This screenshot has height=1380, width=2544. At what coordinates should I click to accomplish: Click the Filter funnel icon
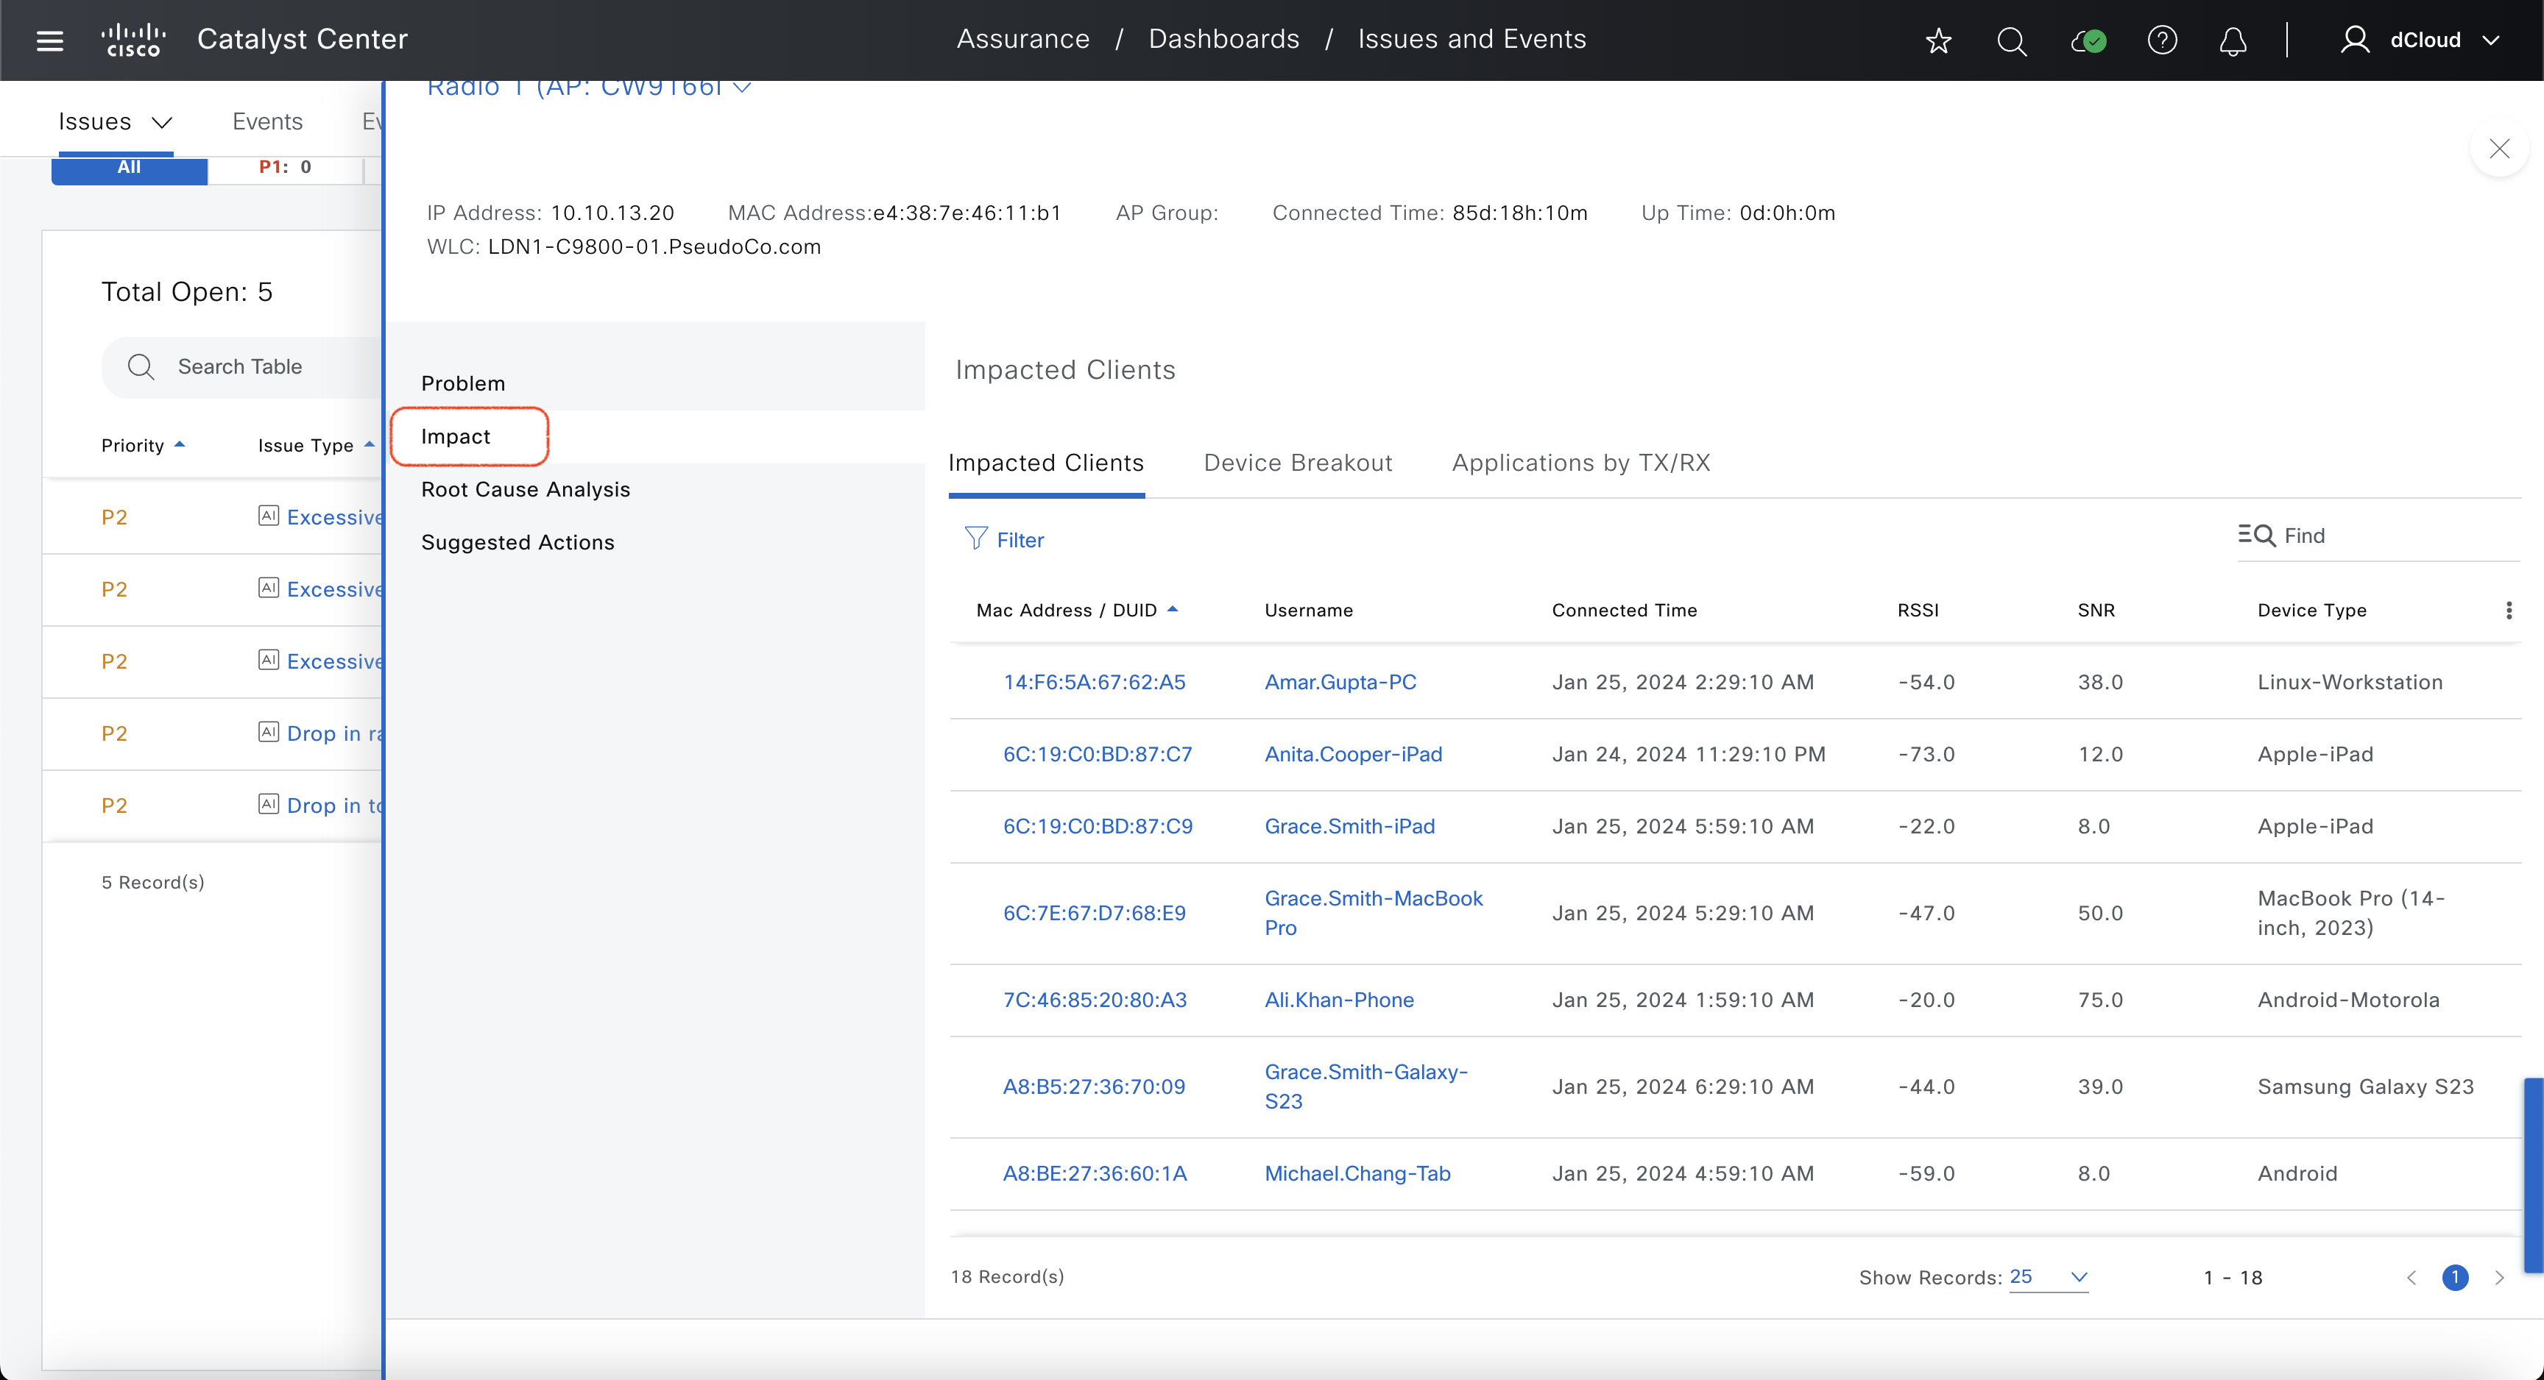pos(975,538)
